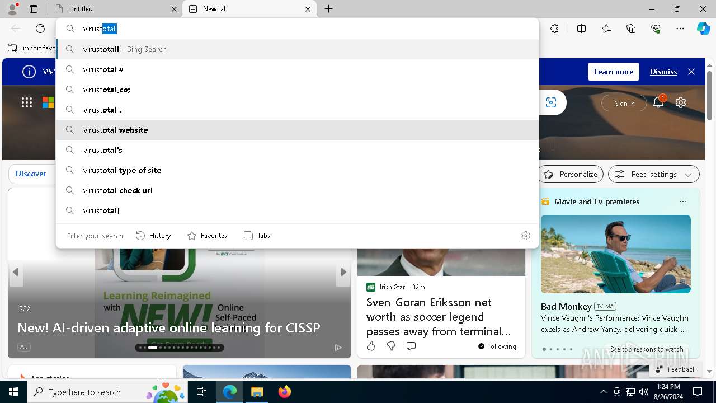Open the Import favorites bookmark item
The height and width of the screenshot is (403, 716).
click(31, 48)
